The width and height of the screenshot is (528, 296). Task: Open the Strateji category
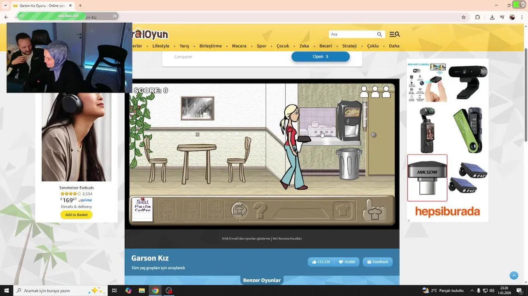click(x=349, y=46)
